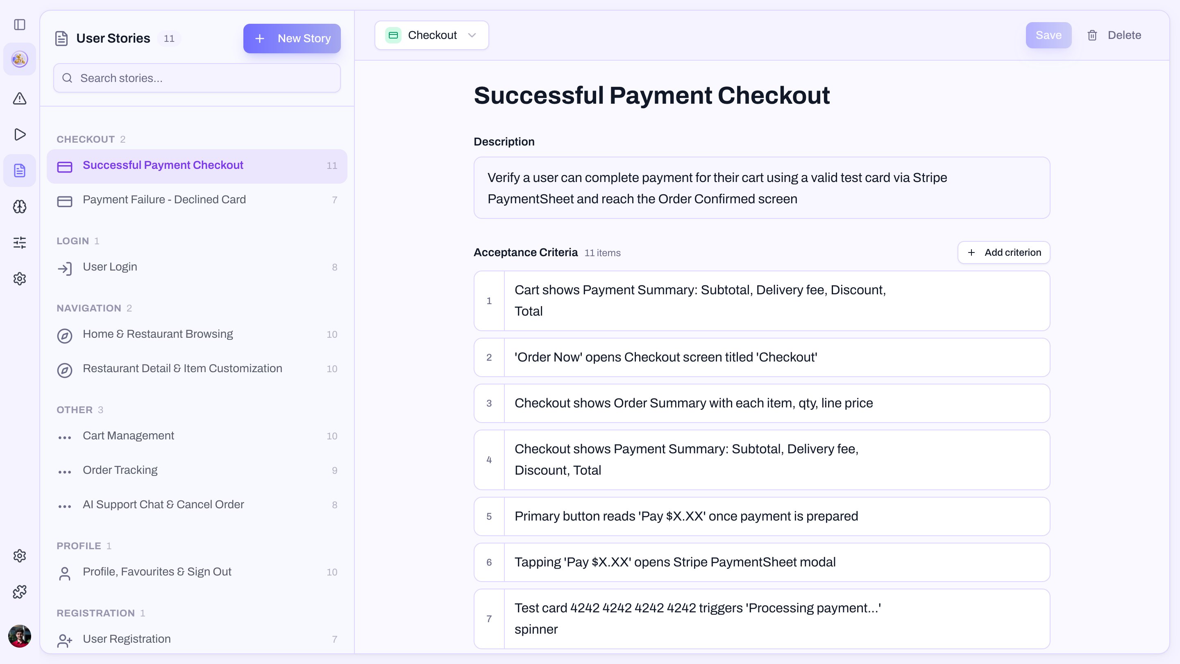Create a New Story
The width and height of the screenshot is (1180, 664).
[292, 39]
